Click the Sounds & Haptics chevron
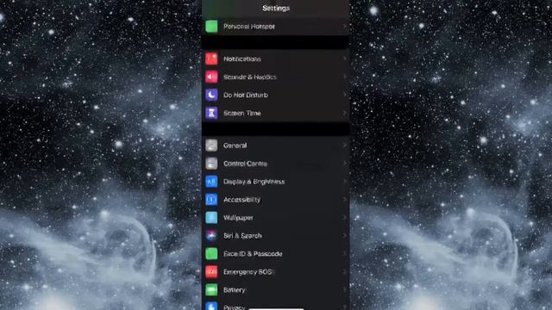552x310 pixels. pos(344,77)
